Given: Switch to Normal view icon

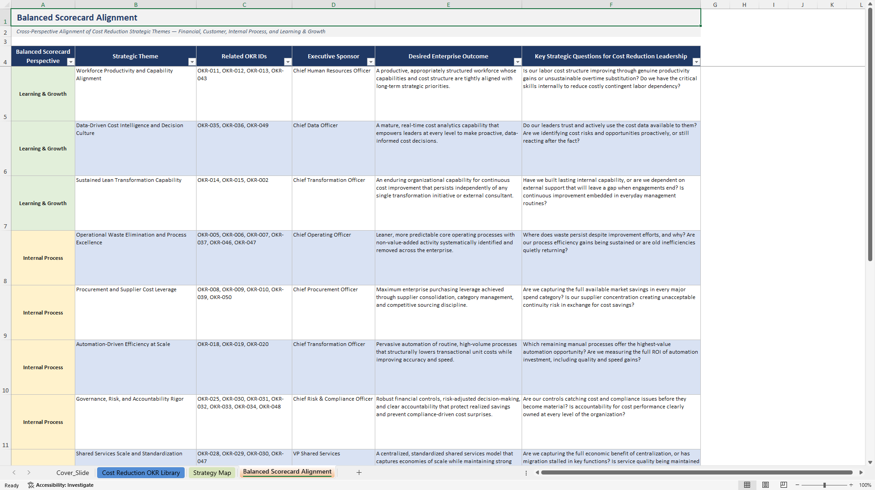Looking at the screenshot, I should [747, 485].
